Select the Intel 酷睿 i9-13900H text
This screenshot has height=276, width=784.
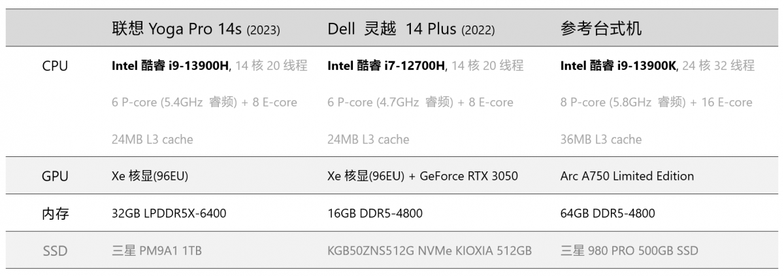(171, 65)
